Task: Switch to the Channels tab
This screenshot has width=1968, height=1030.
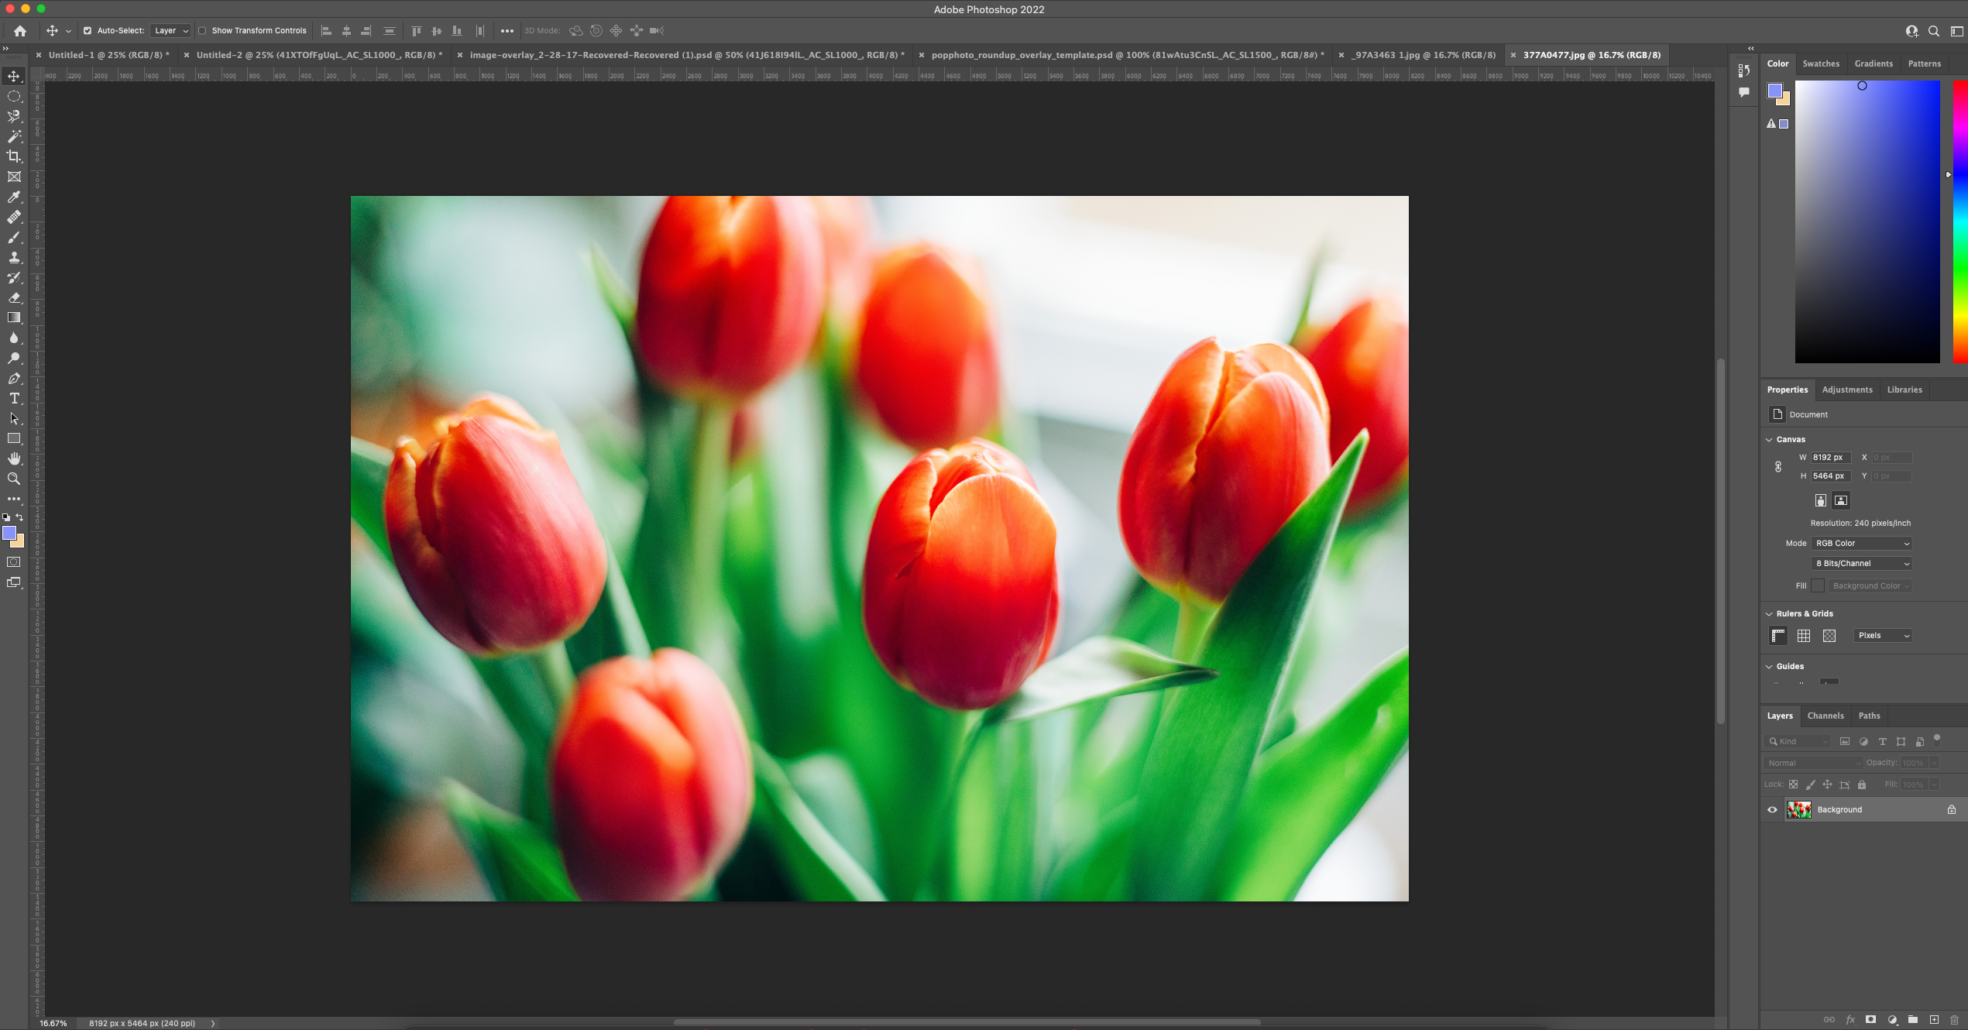Action: click(x=1825, y=716)
